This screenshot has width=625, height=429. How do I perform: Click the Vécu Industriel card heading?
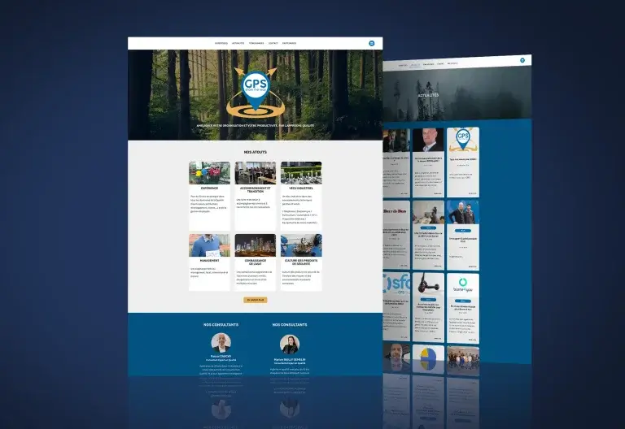click(301, 188)
